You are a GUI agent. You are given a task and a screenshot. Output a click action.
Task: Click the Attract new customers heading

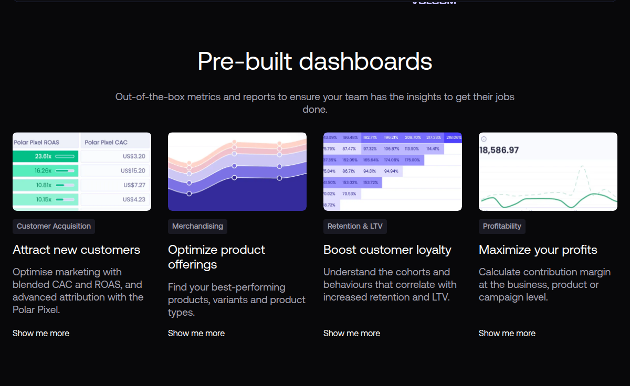tap(77, 250)
